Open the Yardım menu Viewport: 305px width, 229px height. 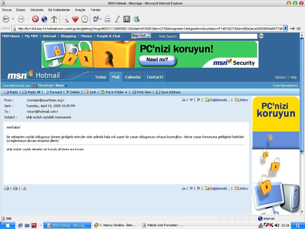[x=96, y=10]
